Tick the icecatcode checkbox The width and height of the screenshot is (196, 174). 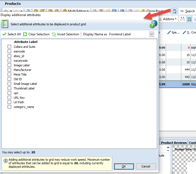point(9,61)
